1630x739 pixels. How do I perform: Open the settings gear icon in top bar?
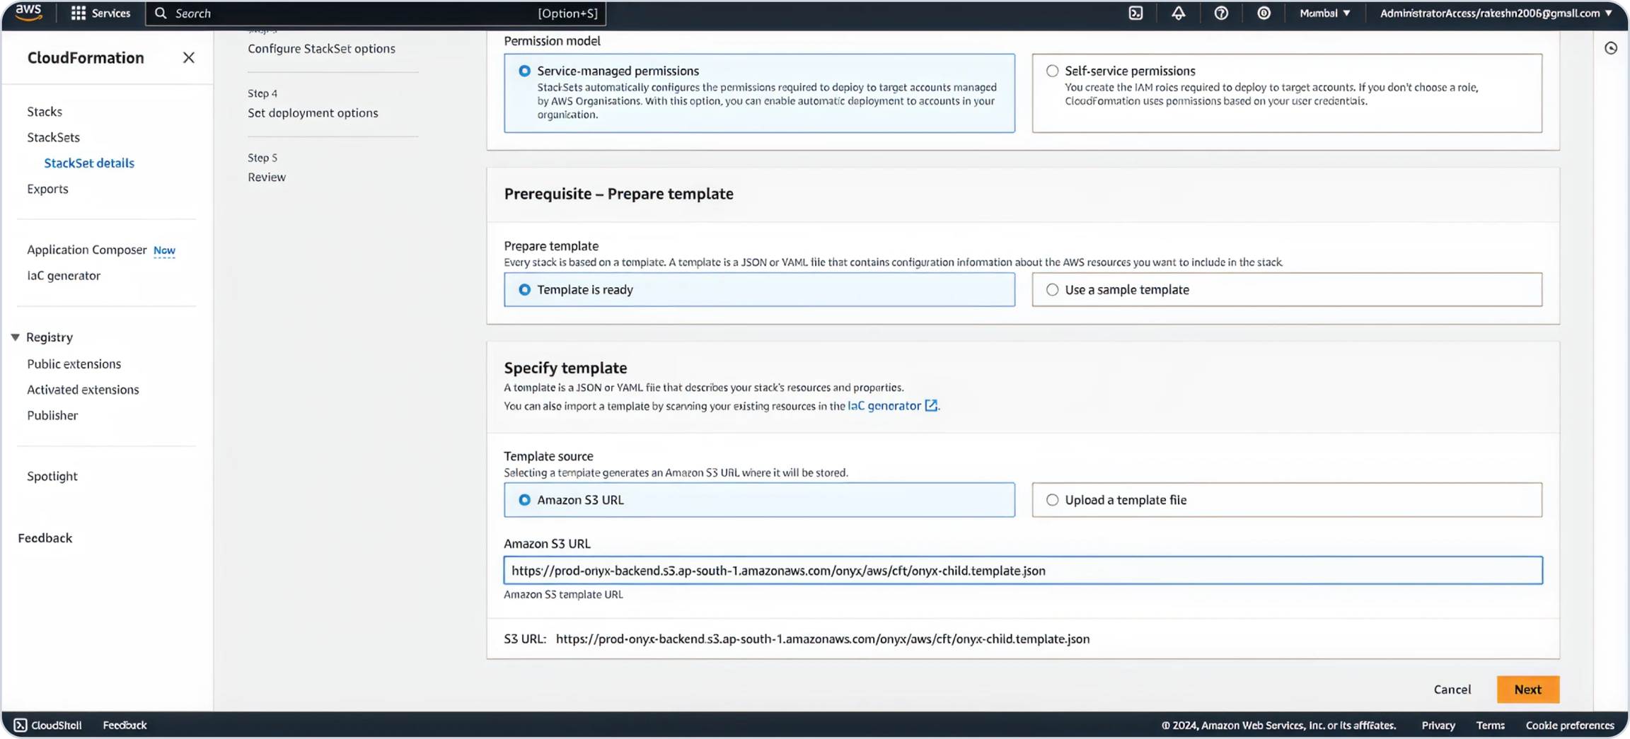pos(1264,13)
